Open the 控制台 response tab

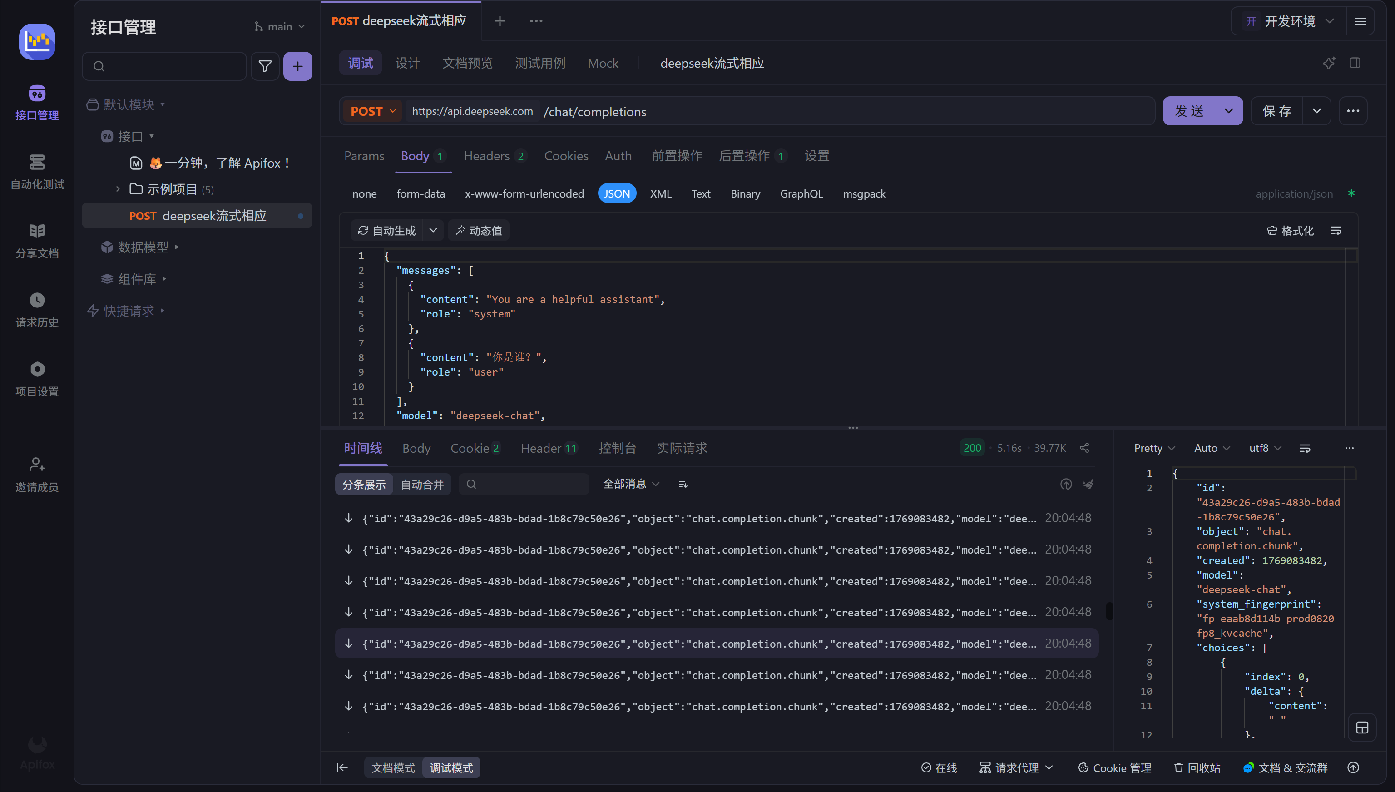click(x=617, y=448)
